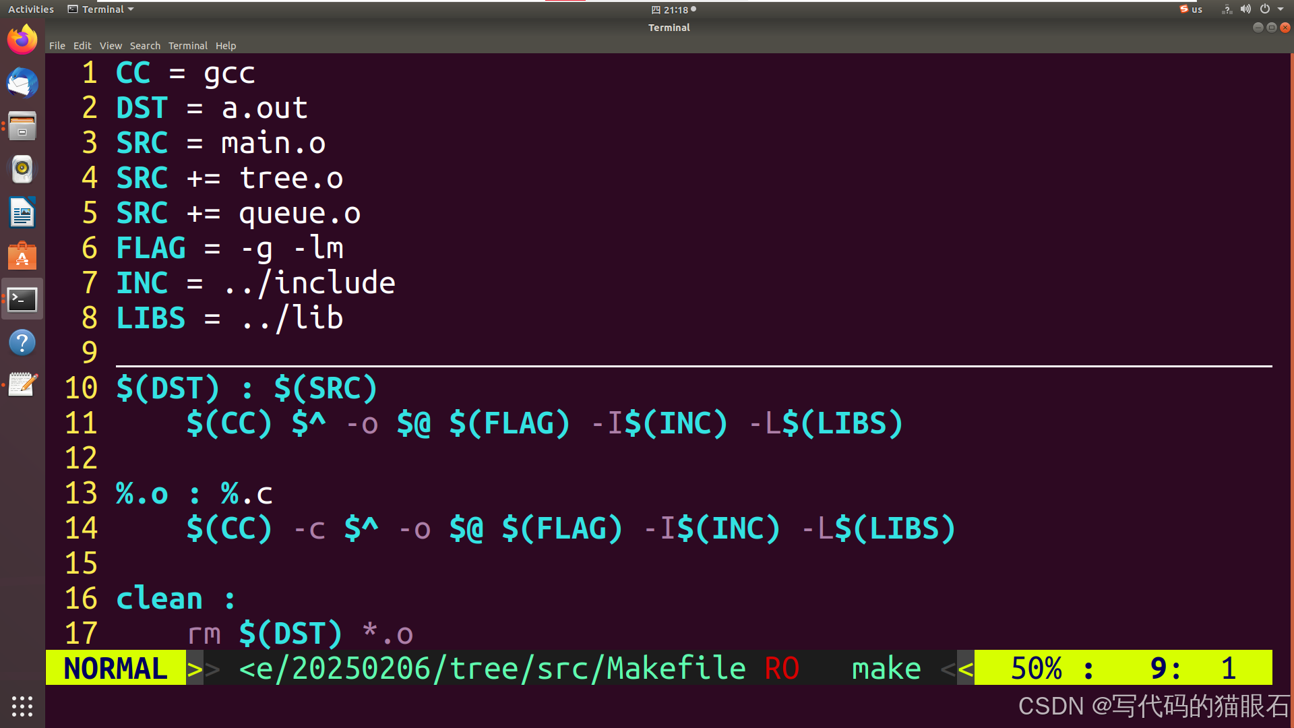
Task: Open the Files manager icon
Action: click(22, 127)
